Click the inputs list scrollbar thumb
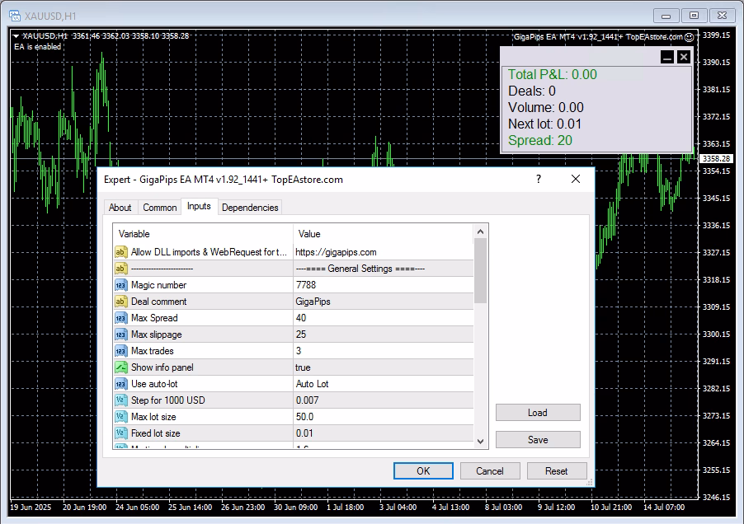 480,270
